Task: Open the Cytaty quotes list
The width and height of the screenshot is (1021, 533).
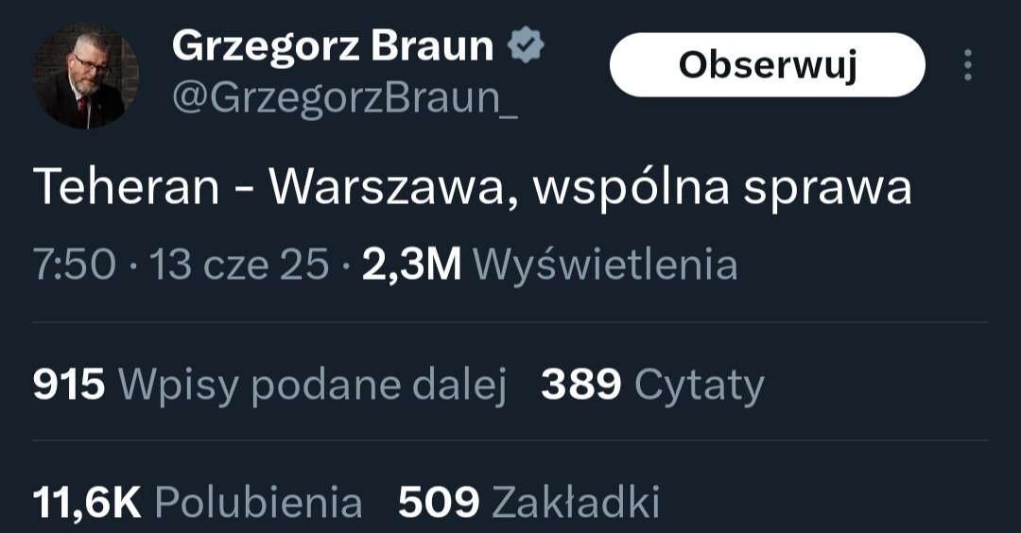Action: pyautogui.click(x=700, y=387)
